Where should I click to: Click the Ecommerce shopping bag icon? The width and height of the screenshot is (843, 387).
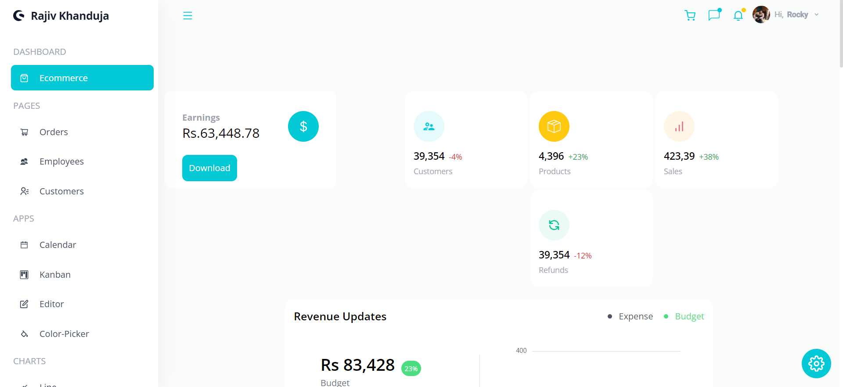point(24,78)
